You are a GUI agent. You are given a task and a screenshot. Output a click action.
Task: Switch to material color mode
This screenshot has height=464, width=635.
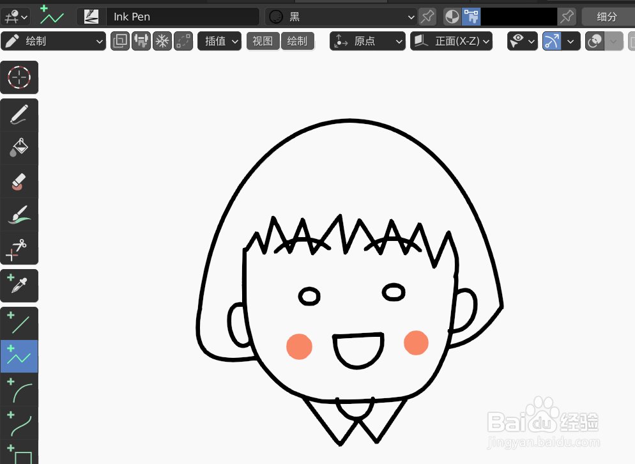point(452,17)
